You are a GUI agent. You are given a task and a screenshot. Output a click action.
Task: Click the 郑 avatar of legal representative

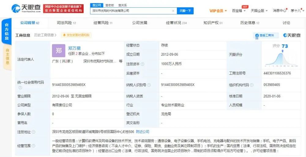58,50
